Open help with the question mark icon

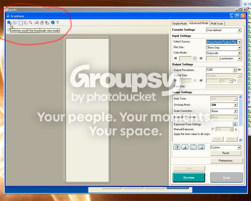tap(58, 23)
